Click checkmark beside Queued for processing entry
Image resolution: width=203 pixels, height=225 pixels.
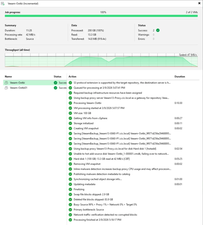(x=70, y=88)
